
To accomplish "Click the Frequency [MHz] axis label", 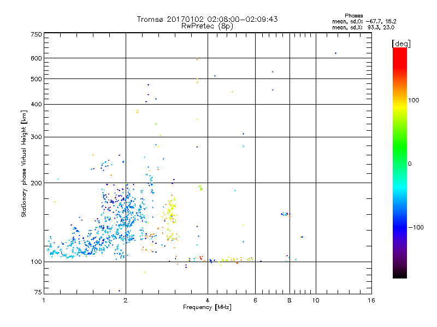I will click(x=207, y=307).
